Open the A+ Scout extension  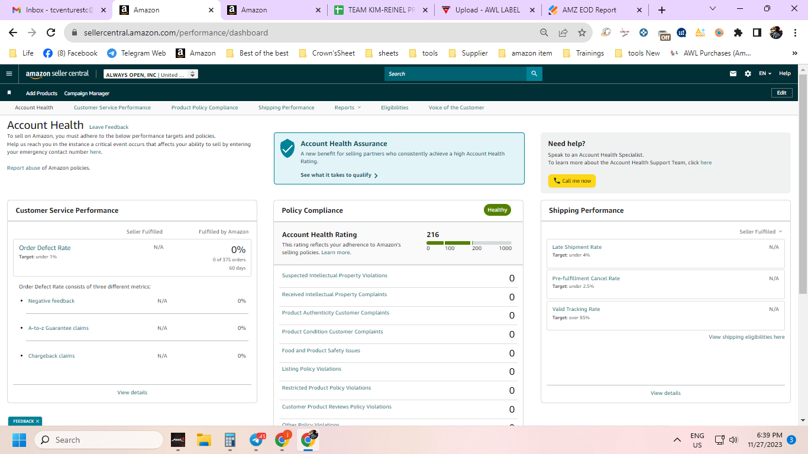pyautogui.click(x=700, y=33)
